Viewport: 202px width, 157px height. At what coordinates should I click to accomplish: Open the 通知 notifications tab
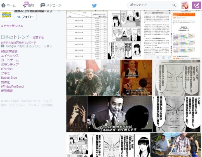coord(28,5)
